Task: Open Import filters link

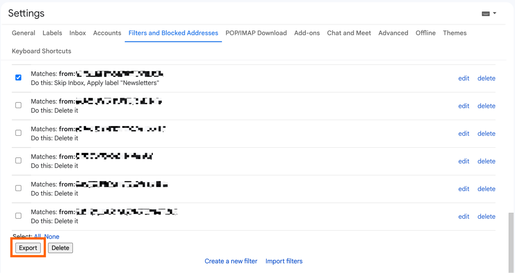Action: (284, 261)
